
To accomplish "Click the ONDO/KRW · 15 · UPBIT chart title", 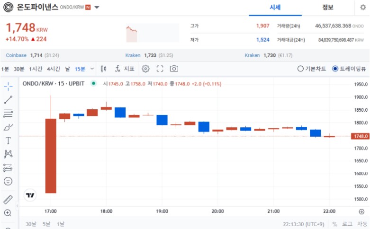I will click(x=54, y=84).
